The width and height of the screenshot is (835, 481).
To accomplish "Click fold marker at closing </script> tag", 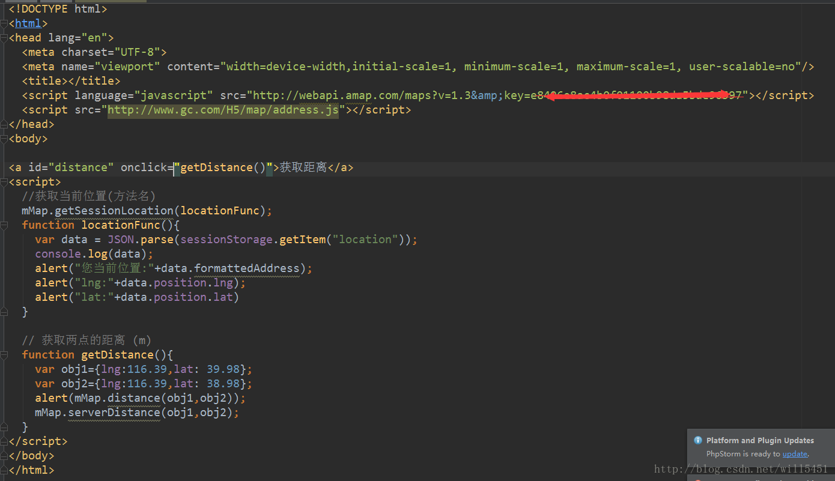I will [x=4, y=441].
